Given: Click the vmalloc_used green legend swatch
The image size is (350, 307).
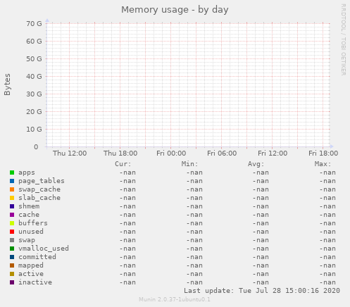Looking at the screenshot, I should [12, 249].
